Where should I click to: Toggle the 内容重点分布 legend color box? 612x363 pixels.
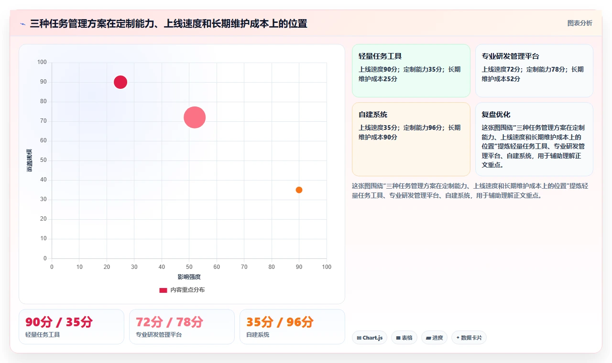[163, 290]
